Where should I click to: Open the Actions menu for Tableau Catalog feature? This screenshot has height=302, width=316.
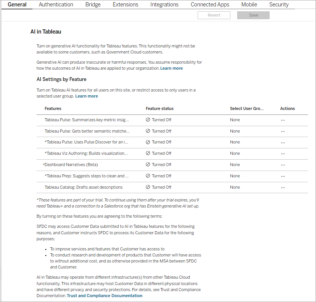coord(283,187)
